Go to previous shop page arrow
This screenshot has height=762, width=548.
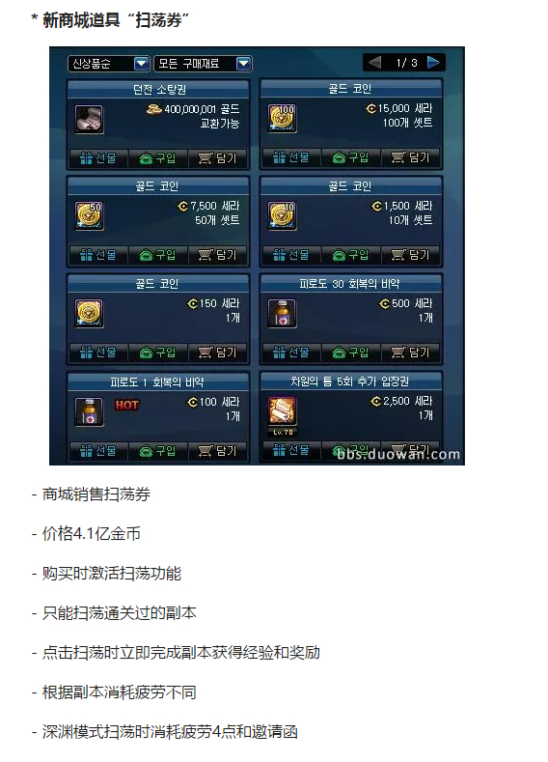374,62
